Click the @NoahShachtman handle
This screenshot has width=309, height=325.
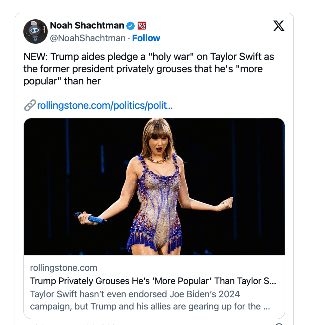pos(88,38)
